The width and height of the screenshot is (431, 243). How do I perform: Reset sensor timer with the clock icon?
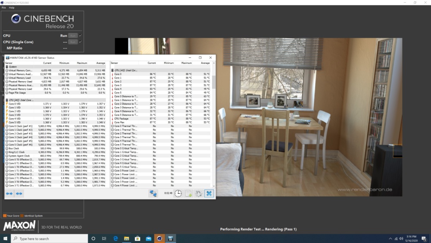[178, 193]
